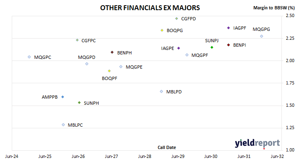
Task: Select the yellow BOQPG marker
Action: pyautogui.click(x=162, y=30)
